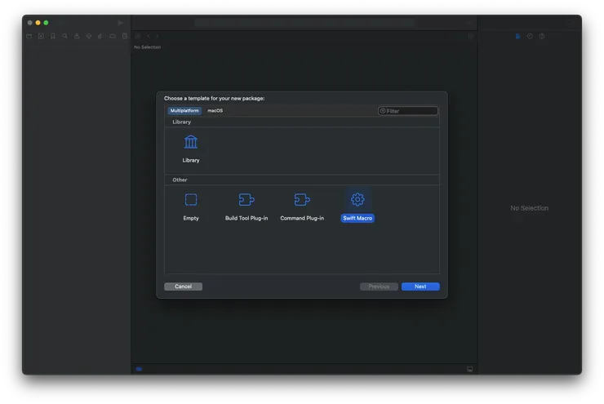Show the Bookmark navigator
The height and width of the screenshot is (404, 604).
pos(53,36)
